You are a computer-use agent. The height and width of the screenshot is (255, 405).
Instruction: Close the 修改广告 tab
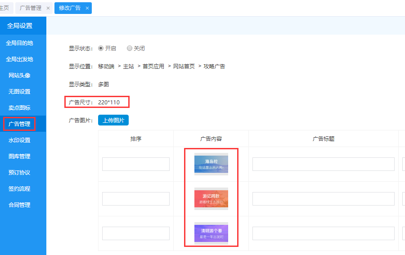(x=87, y=8)
